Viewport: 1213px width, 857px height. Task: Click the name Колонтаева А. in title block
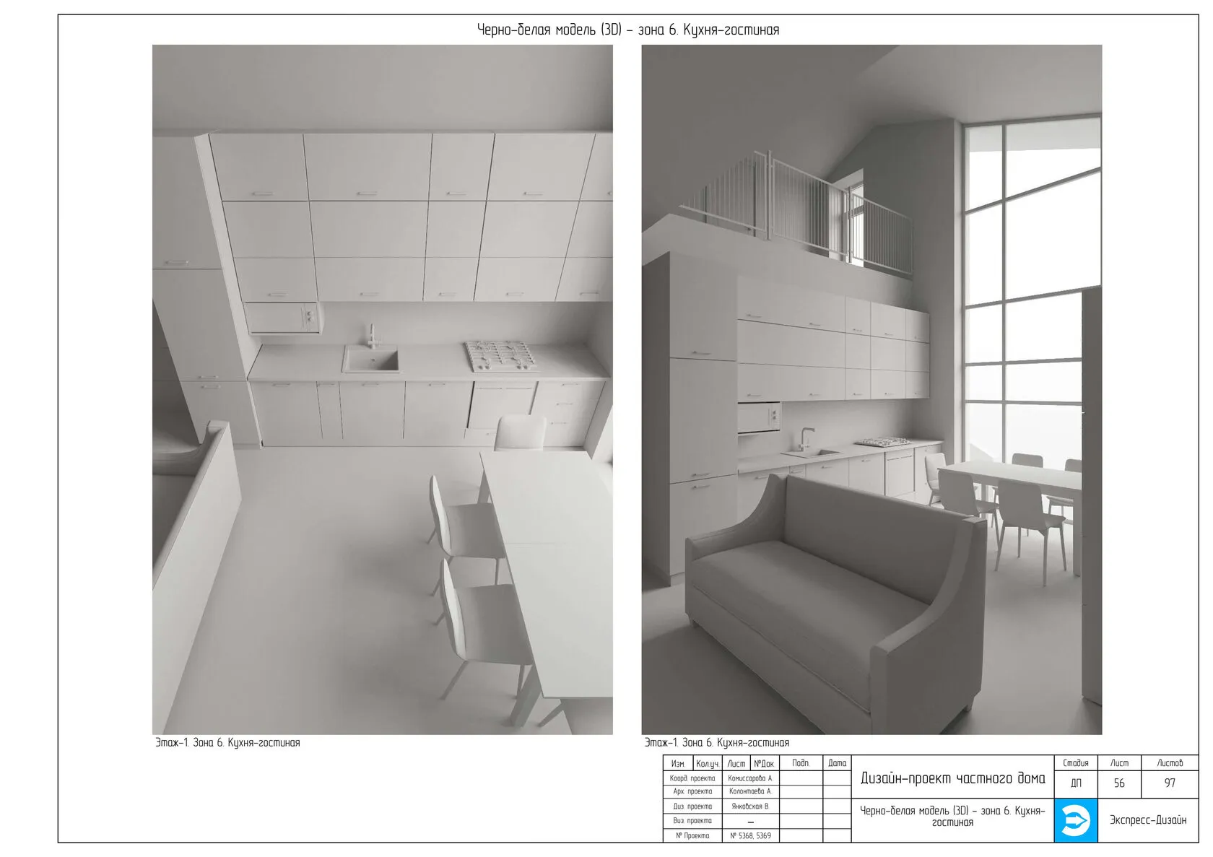pyautogui.click(x=749, y=792)
